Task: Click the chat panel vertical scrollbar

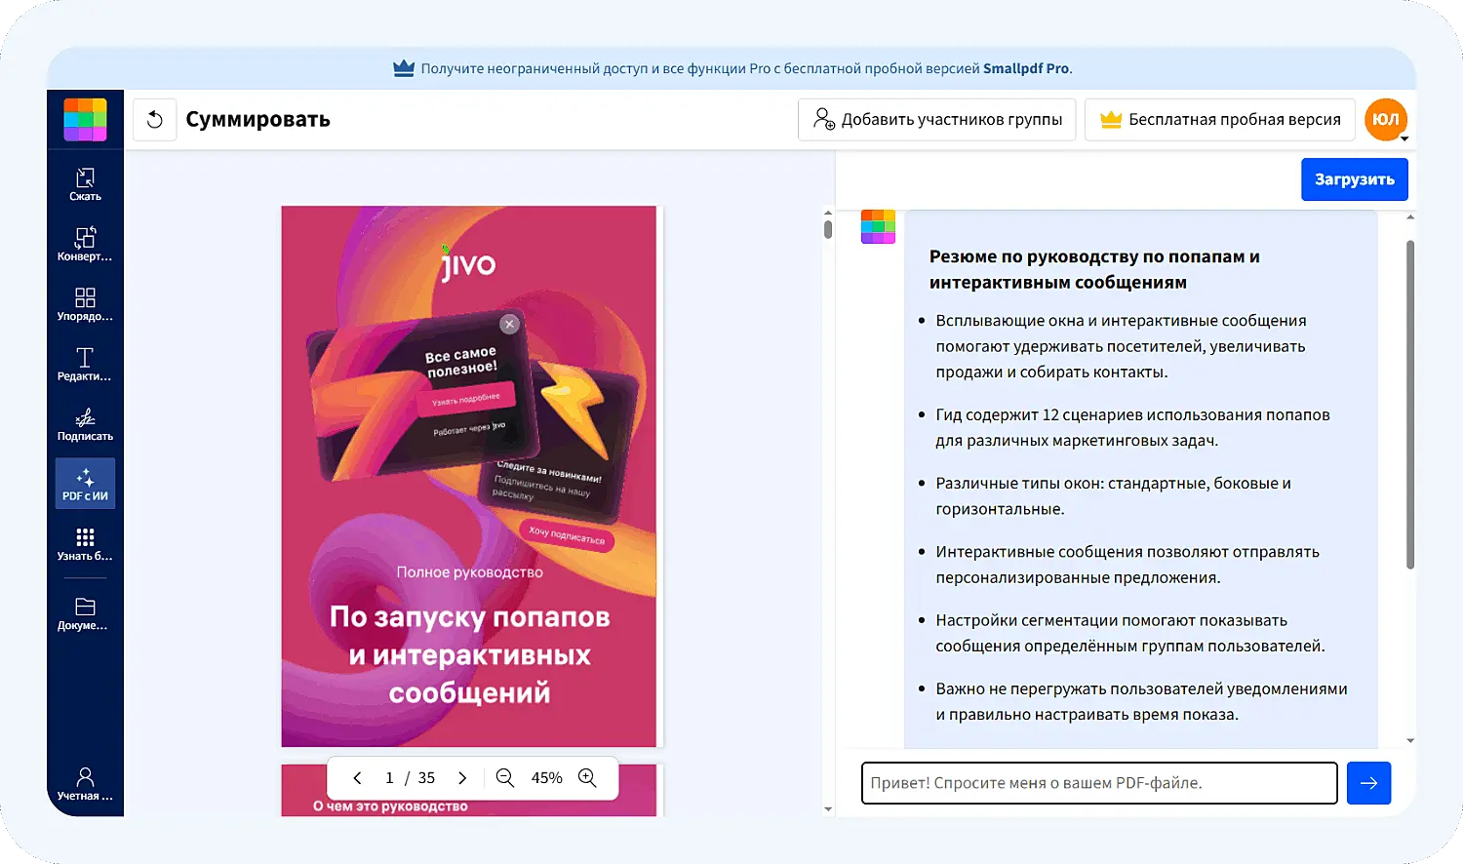Action: (1410, 405)
